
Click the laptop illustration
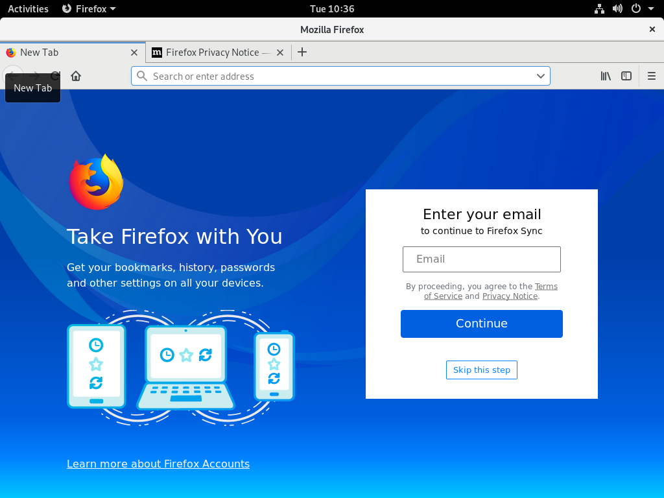(x=185, y=368)
